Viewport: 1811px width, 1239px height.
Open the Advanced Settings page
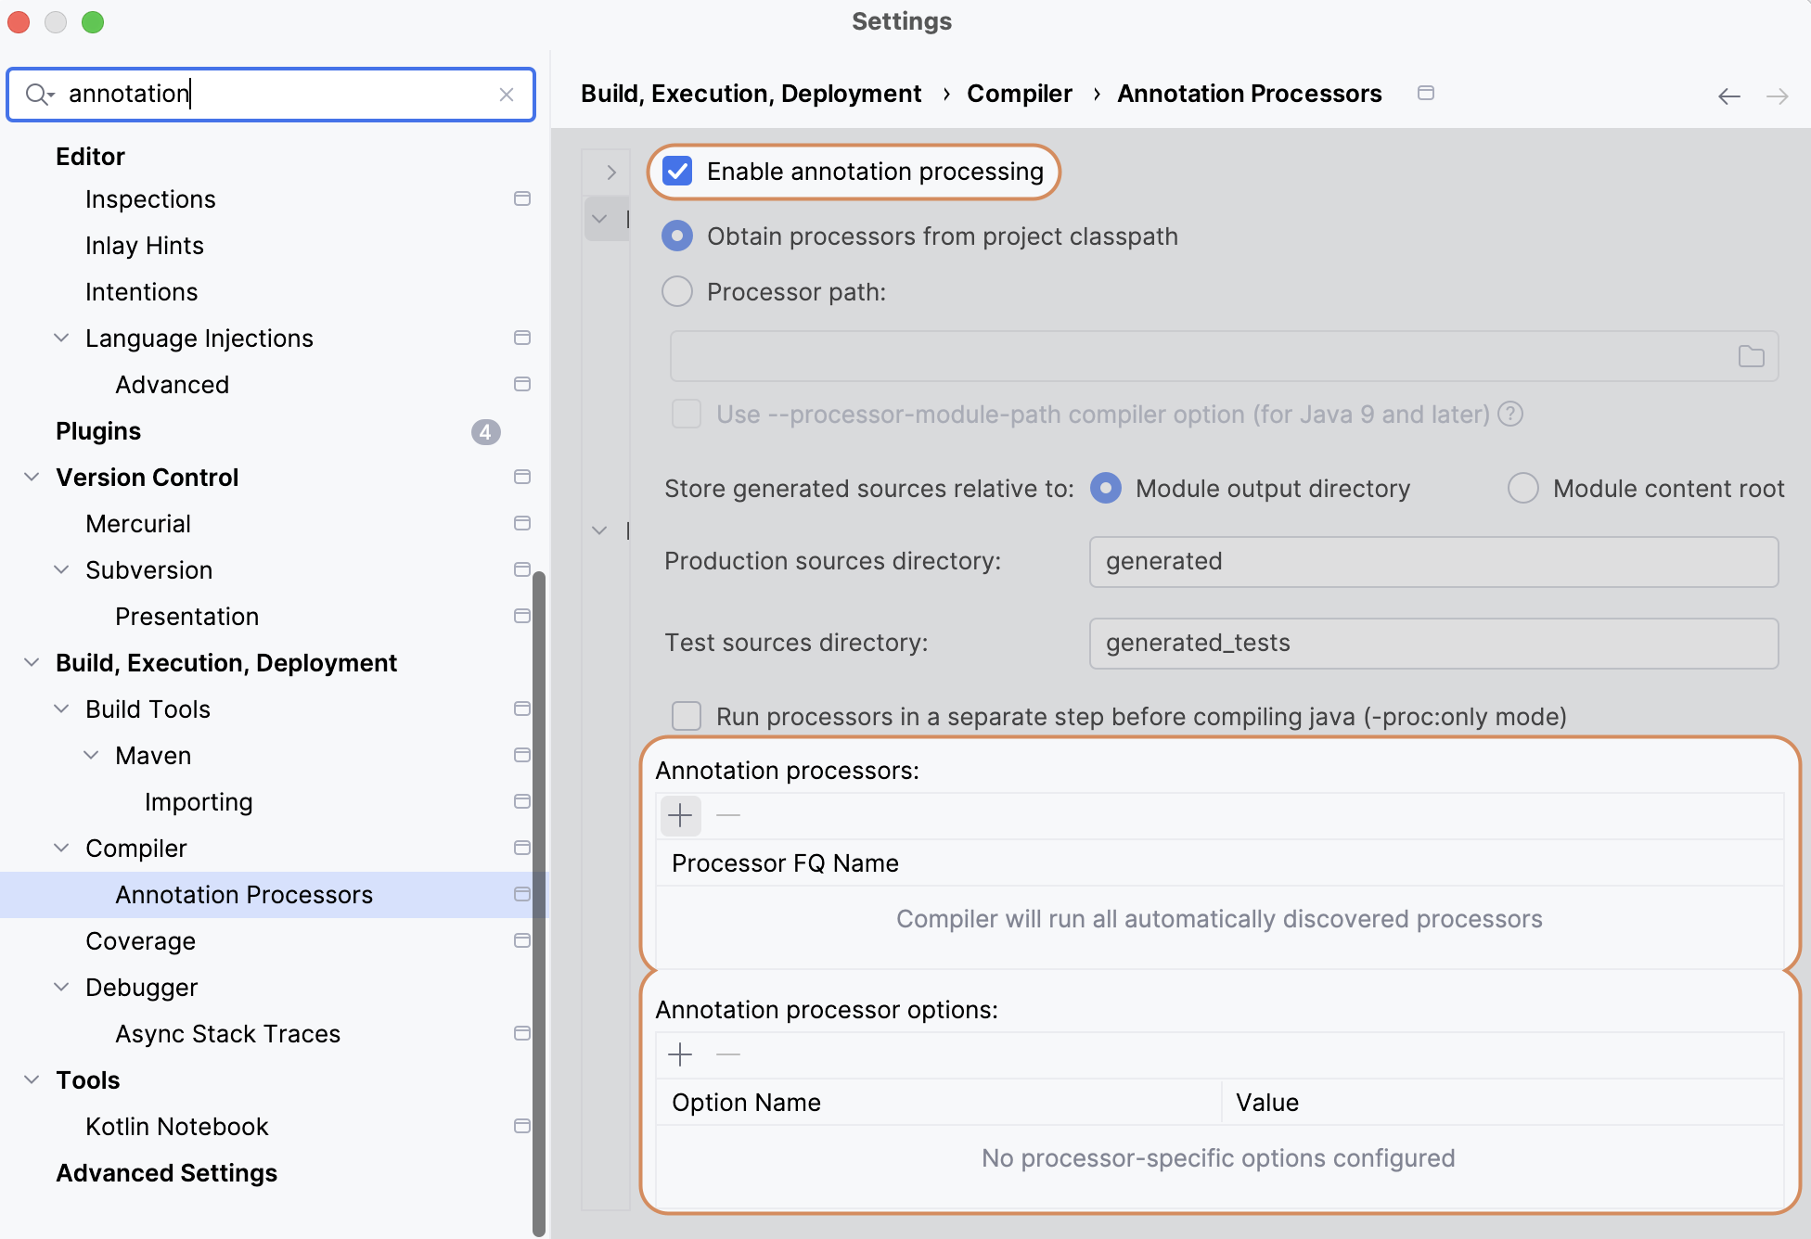point(165,1172)
